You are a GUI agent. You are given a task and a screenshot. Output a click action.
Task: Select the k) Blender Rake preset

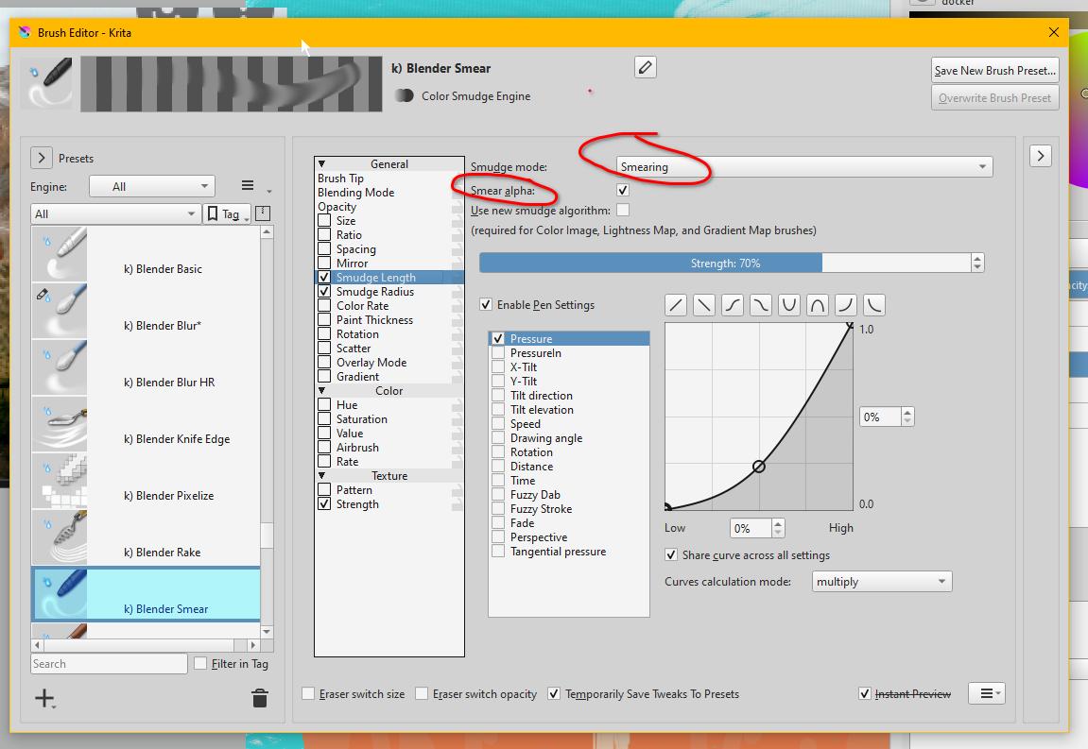(x=146, y=537)
